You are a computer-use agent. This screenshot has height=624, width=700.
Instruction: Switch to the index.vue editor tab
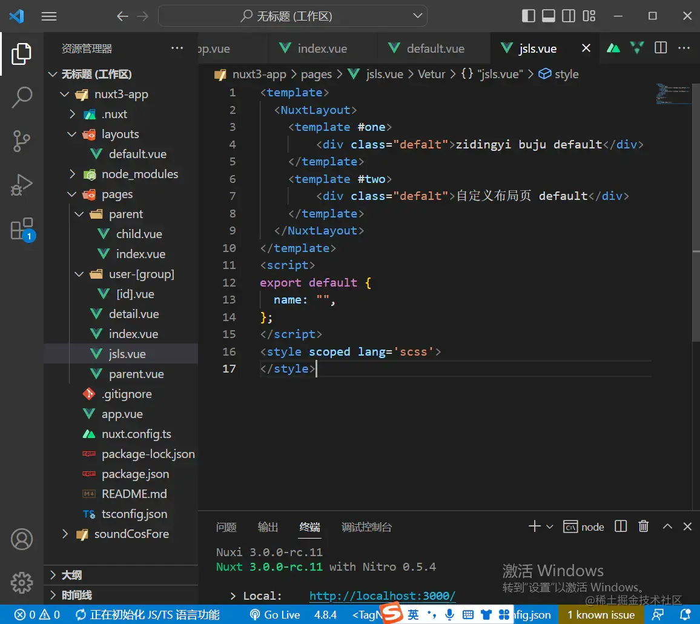click(322, 48)
